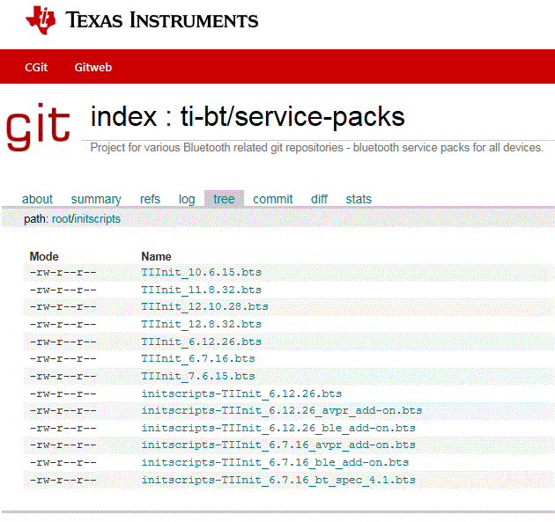
Task: Click the Mode column header
Action: 44,256
